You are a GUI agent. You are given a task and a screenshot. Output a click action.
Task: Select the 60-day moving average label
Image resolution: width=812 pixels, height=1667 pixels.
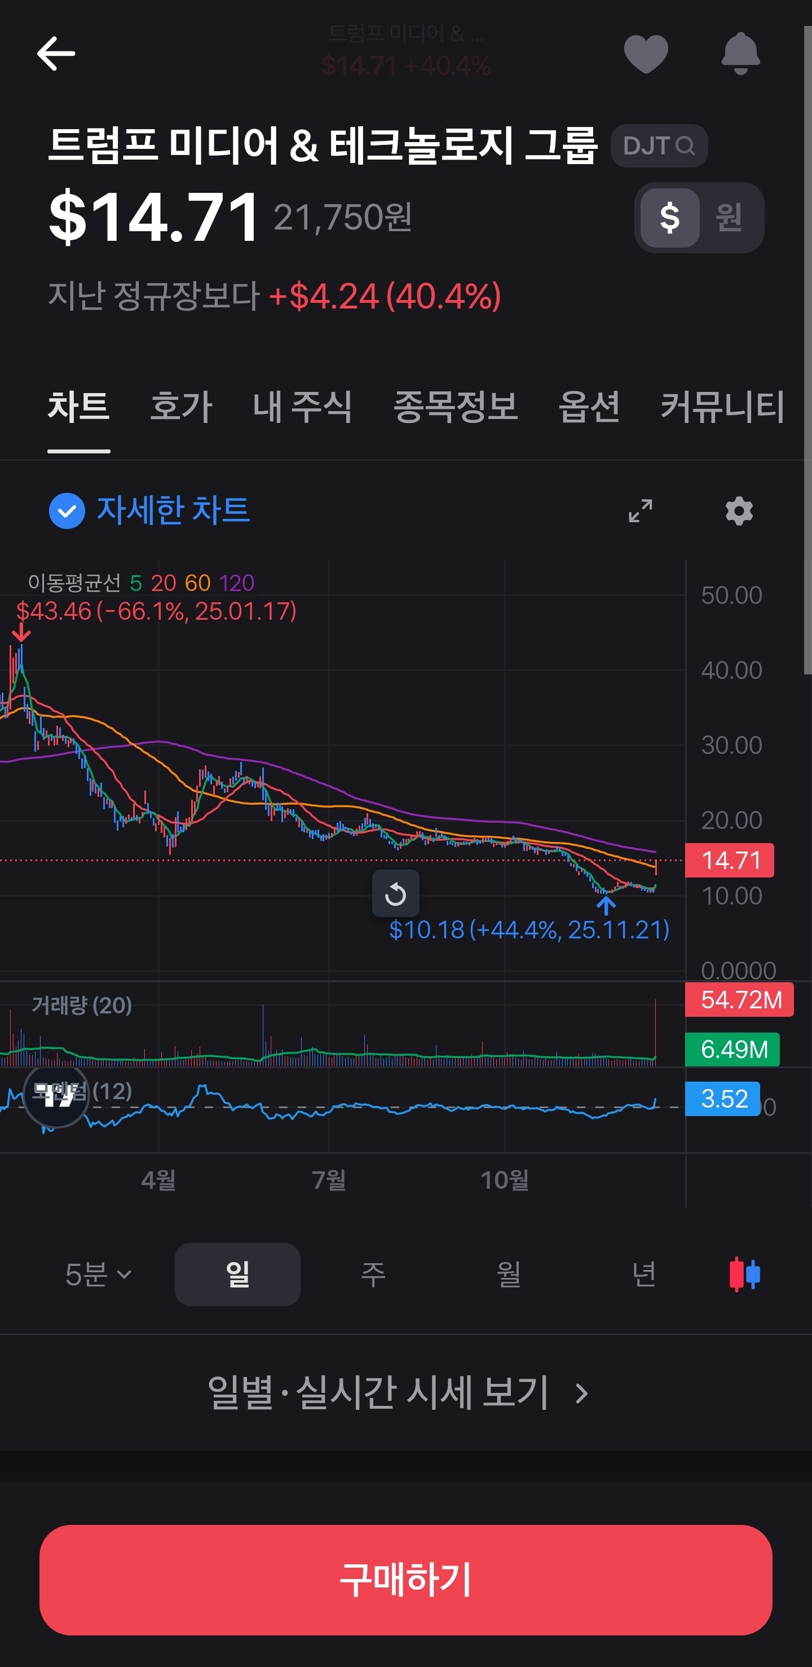click(x=197, y=583)
